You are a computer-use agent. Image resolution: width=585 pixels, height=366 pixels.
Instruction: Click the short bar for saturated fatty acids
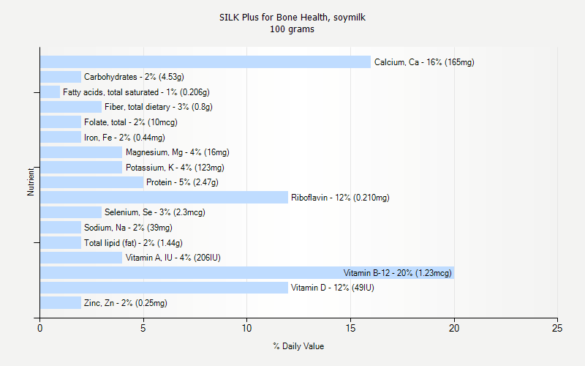point(50,92)
